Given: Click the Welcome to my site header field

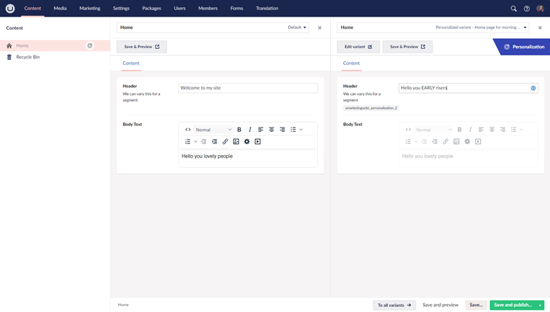Looking at the screenshot, I should tap(248, 88).
